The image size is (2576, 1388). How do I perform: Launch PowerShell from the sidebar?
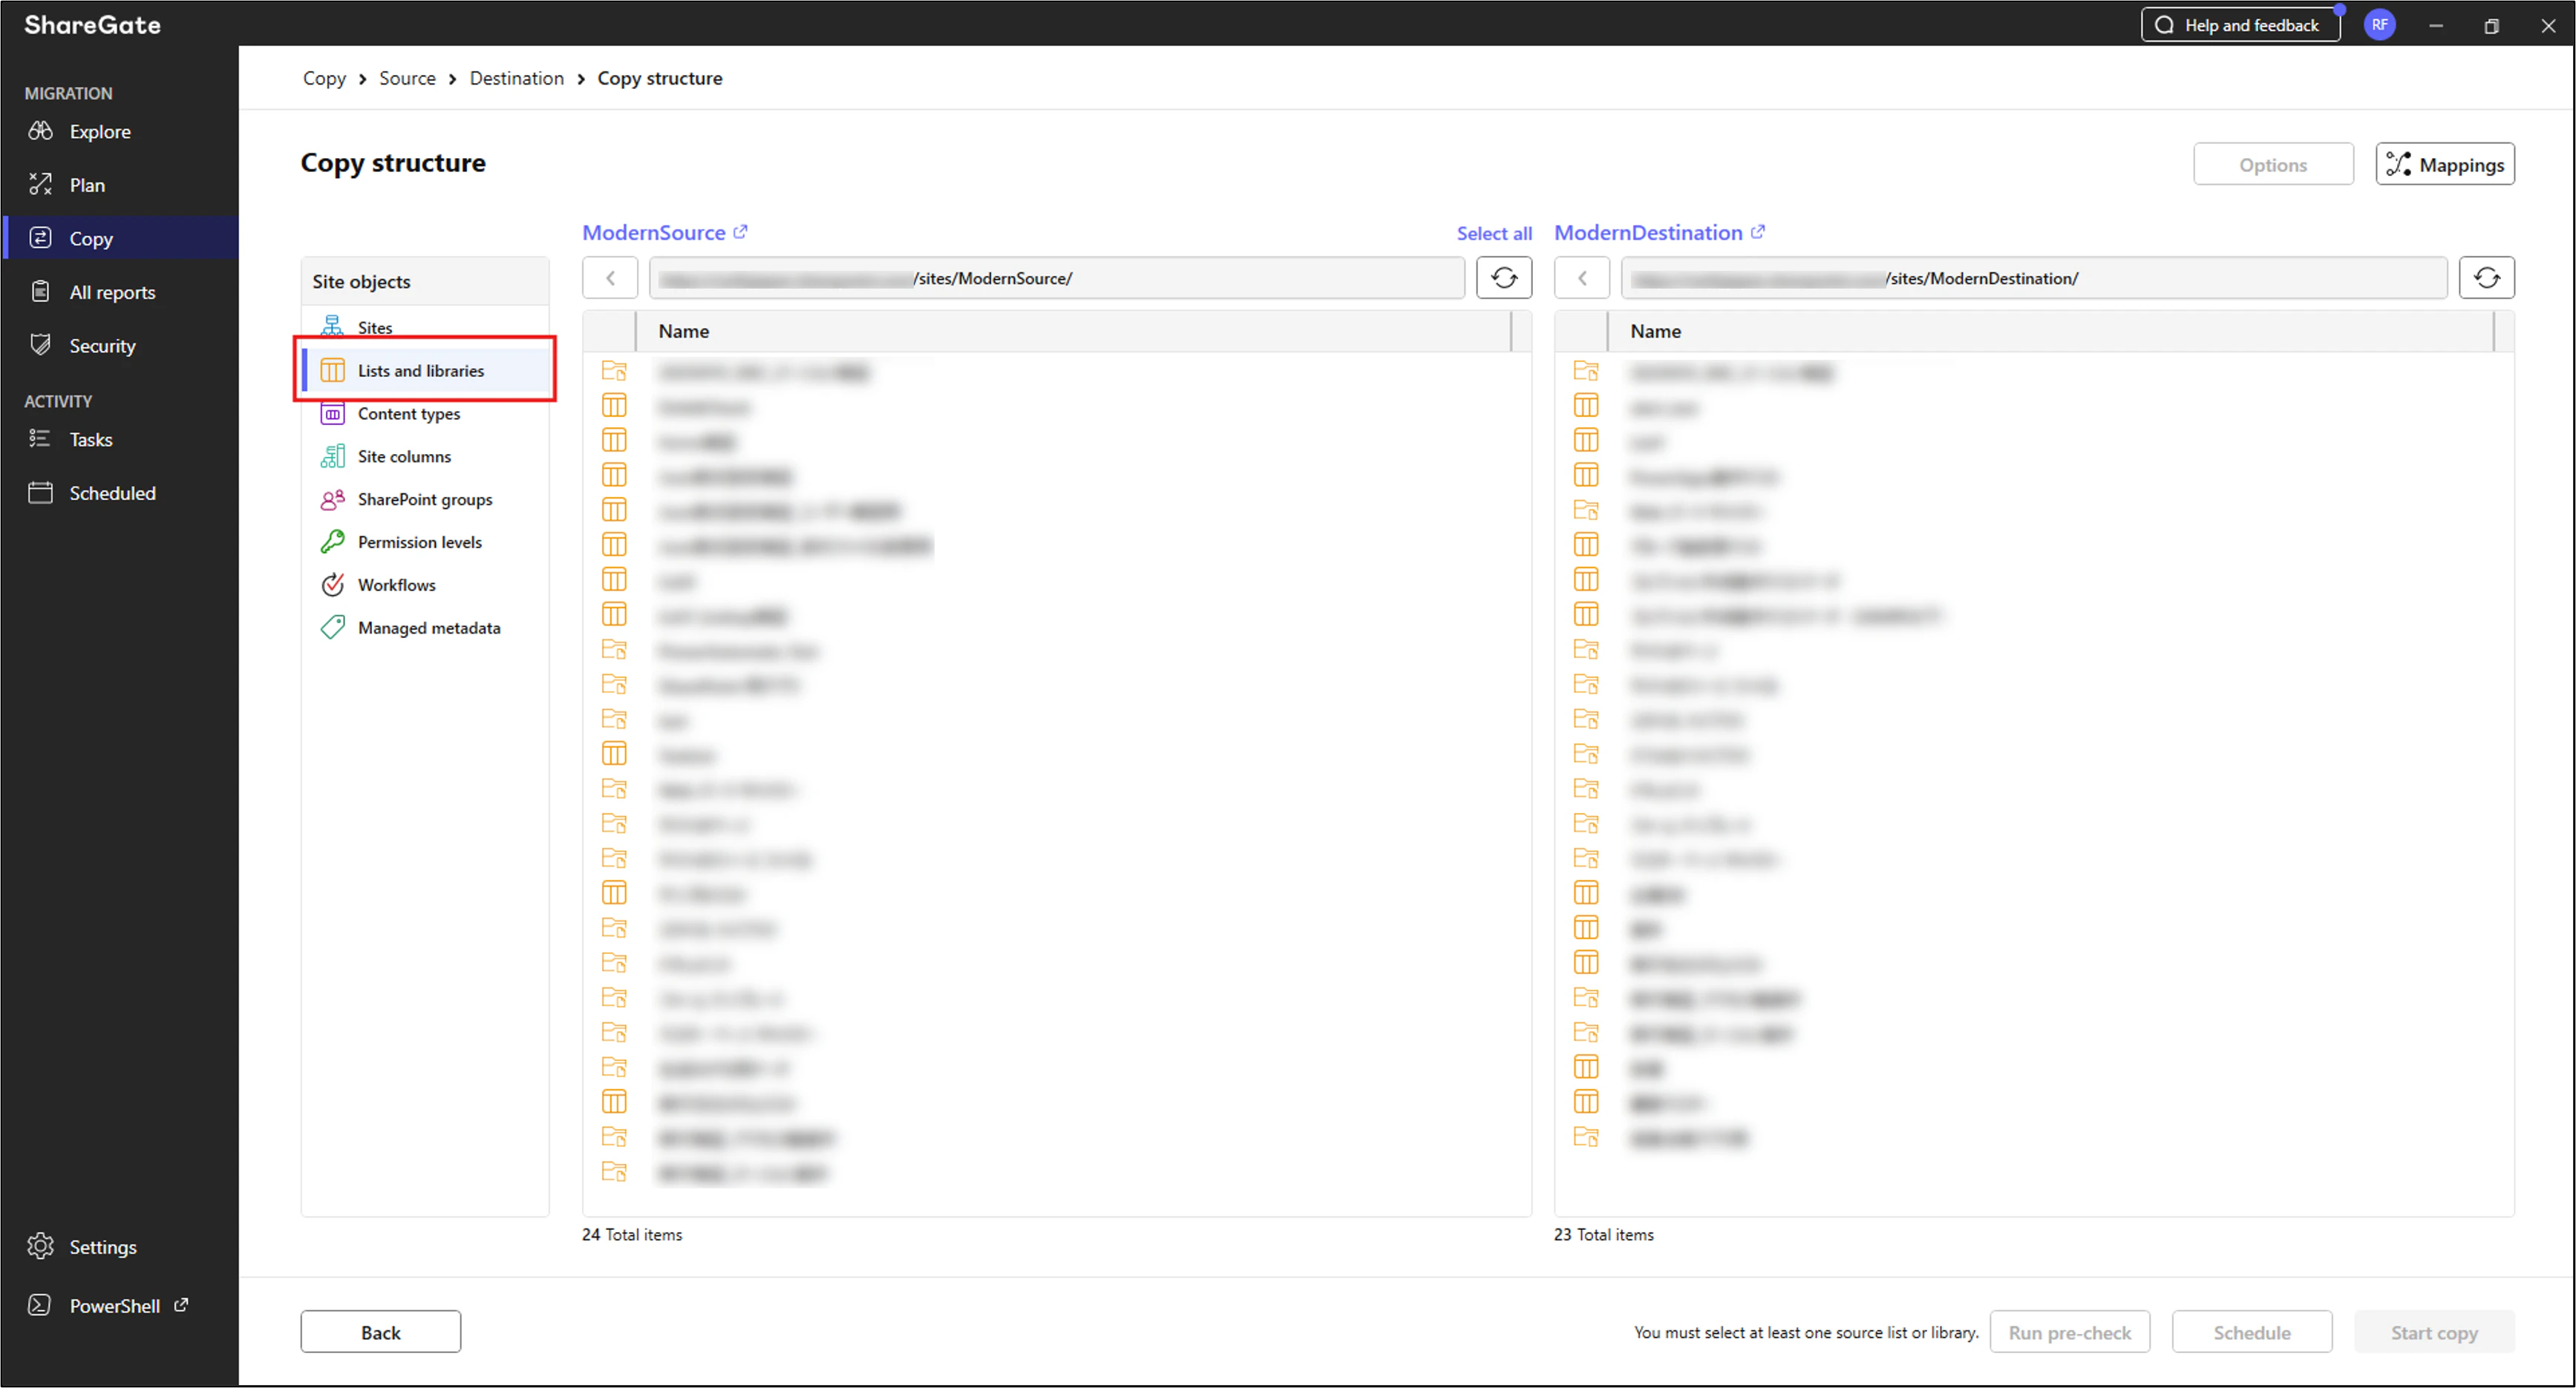click(114, 1306)
